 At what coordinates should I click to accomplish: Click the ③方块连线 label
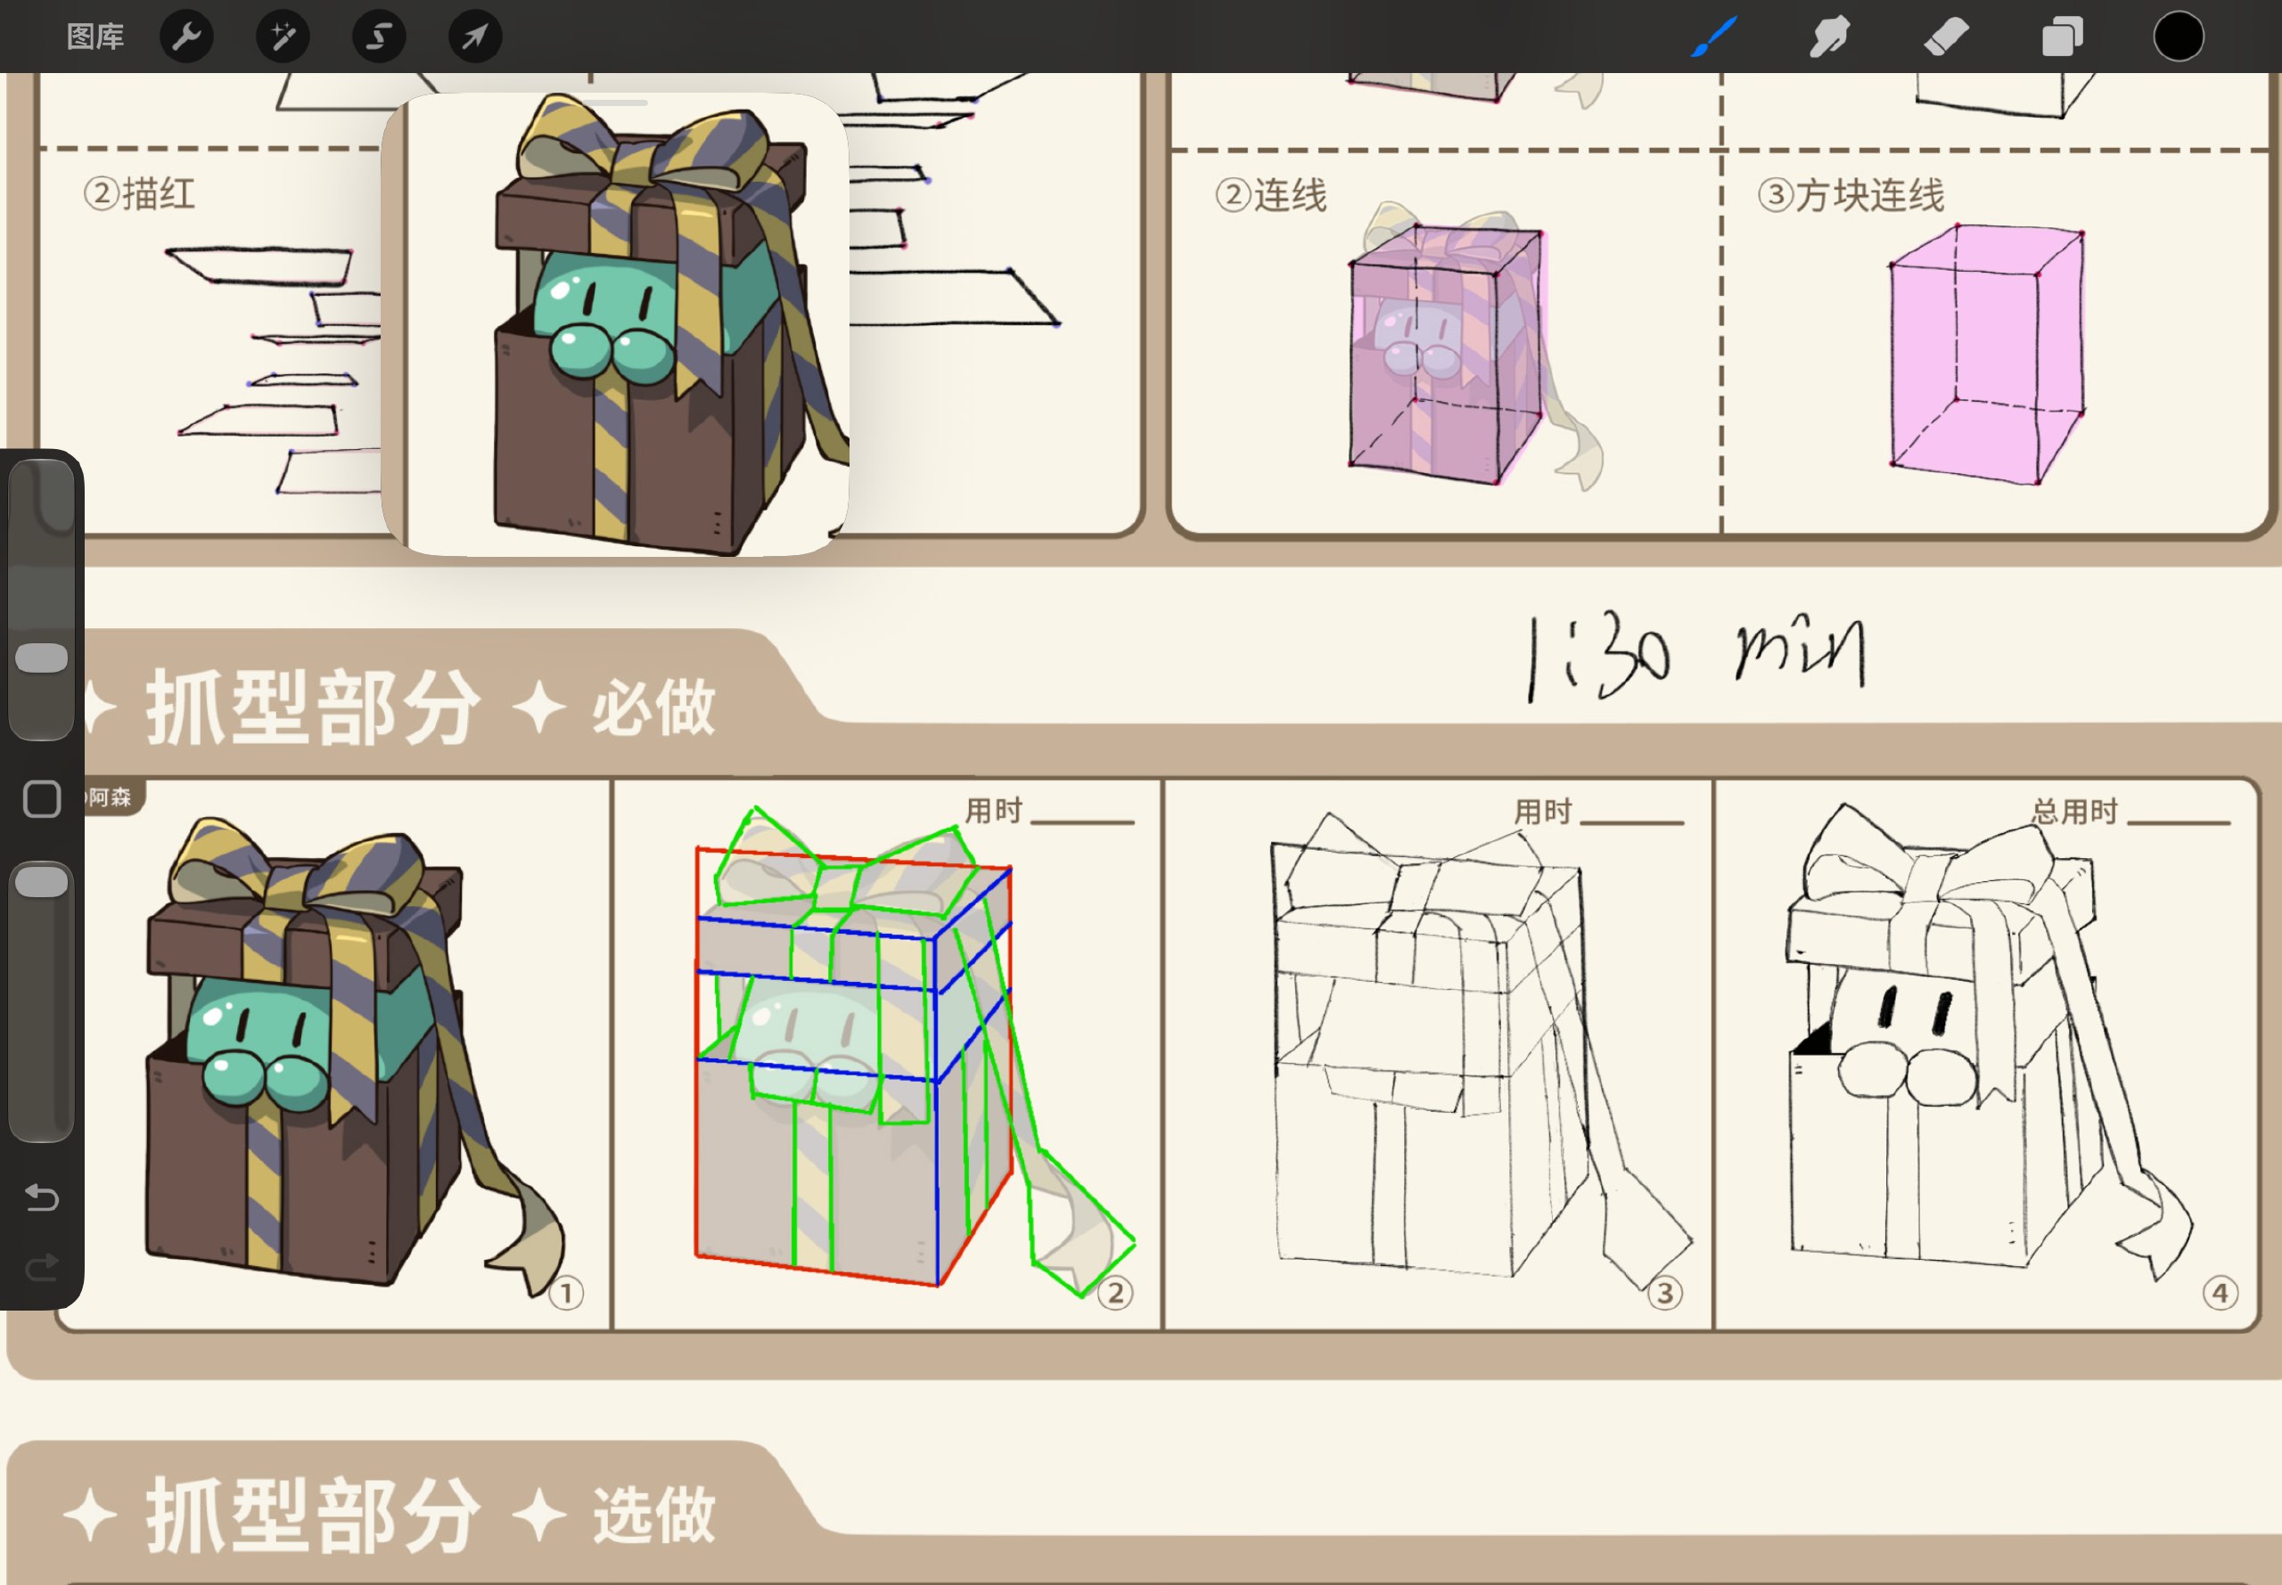pyautogui.click(x=1851, y=194)
